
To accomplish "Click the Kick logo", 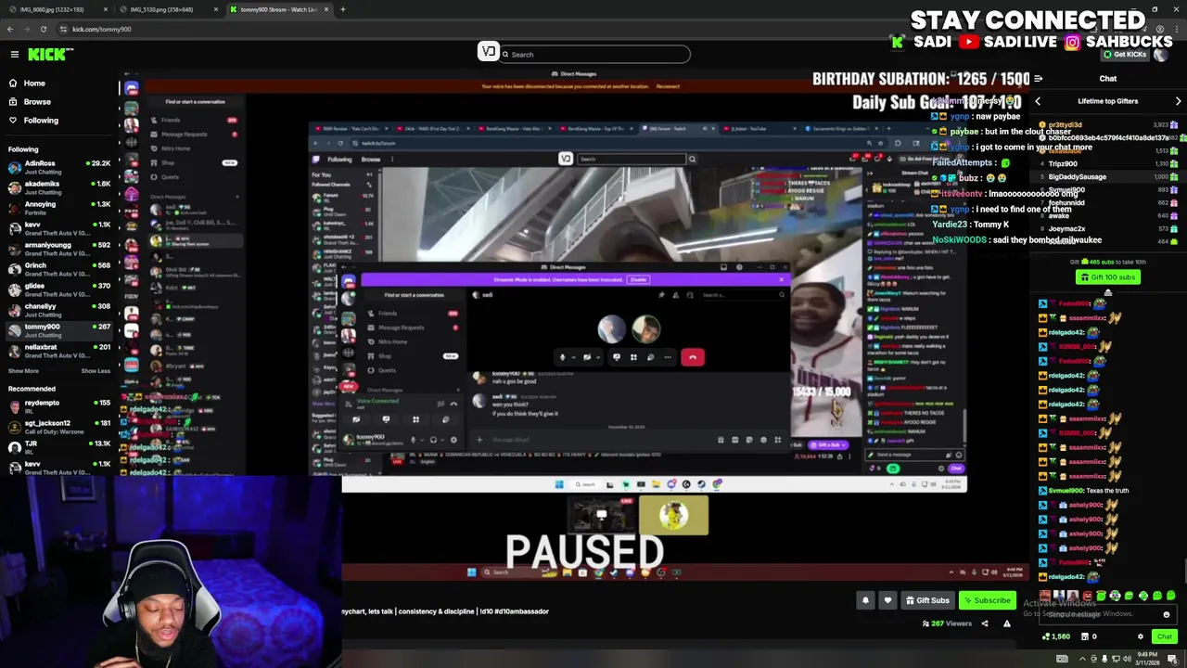I will tap(46, 55).
